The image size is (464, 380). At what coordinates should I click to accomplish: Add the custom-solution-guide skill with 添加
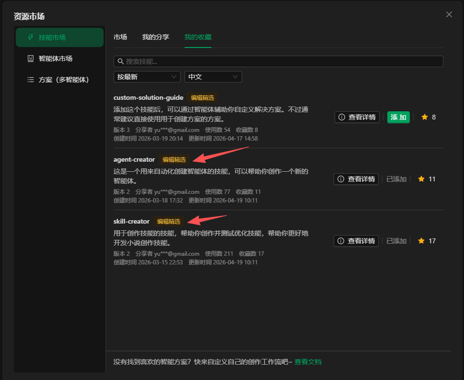[x=398, y=117]
